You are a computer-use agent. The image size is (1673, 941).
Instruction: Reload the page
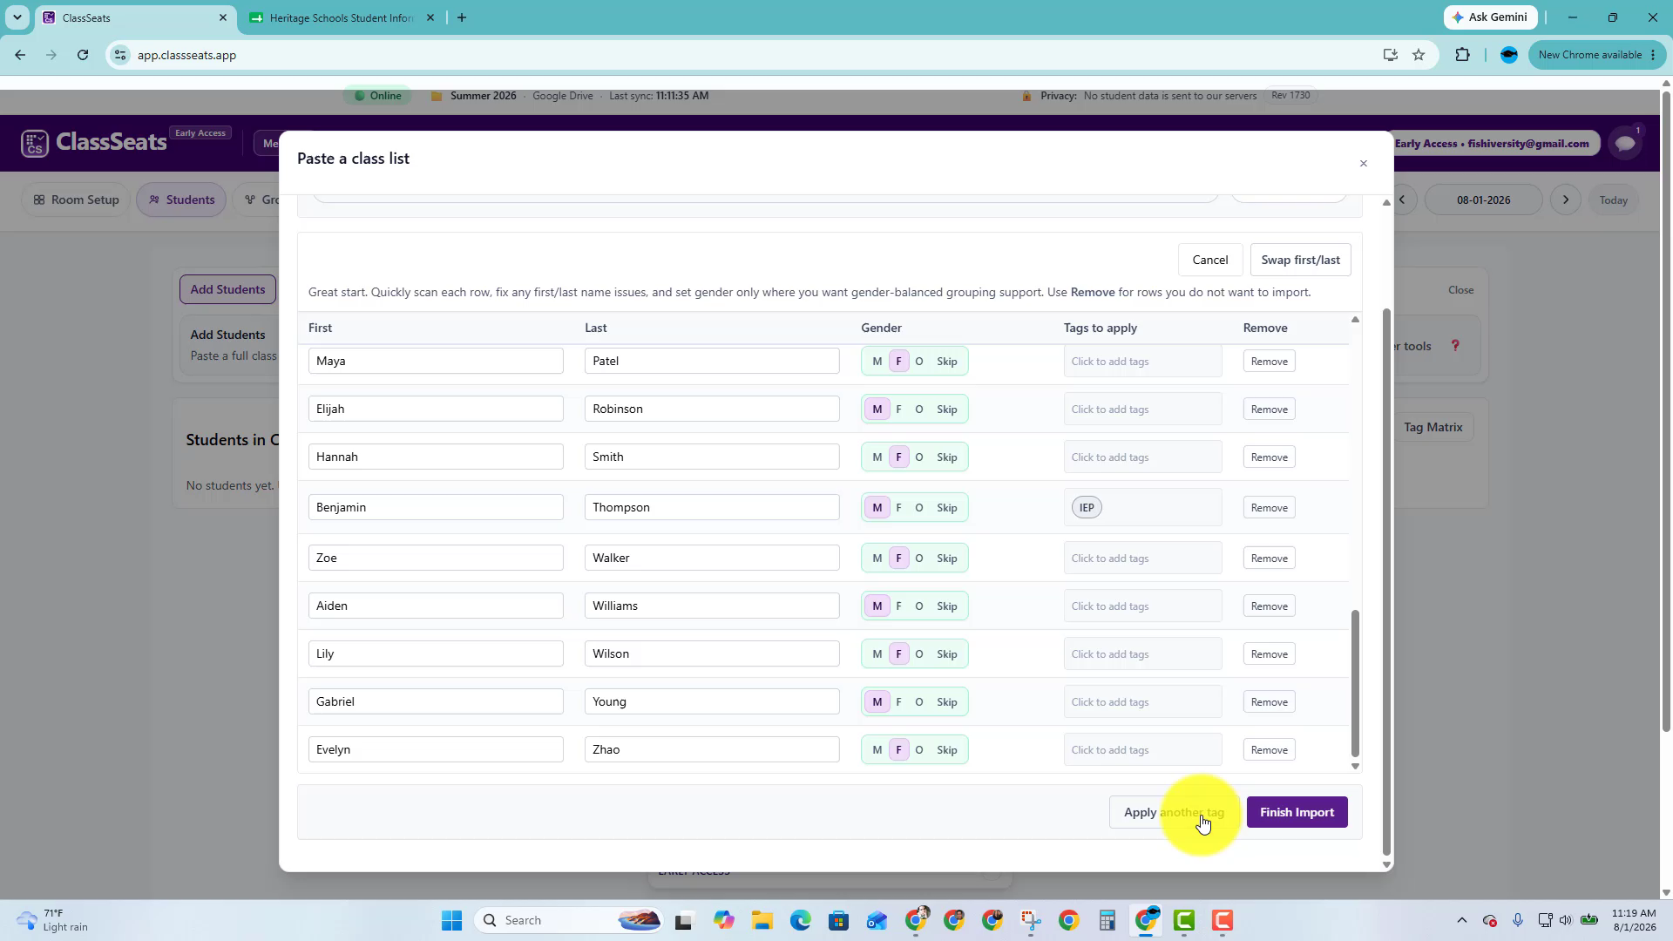pyautogui.click(x=83, y=55)
